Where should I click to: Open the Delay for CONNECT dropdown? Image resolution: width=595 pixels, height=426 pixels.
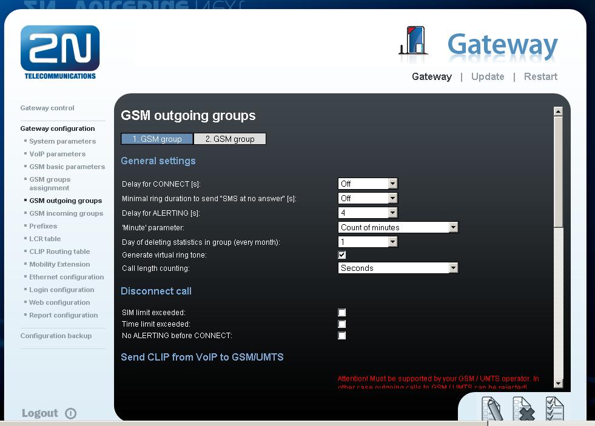(x=368, y=184)
